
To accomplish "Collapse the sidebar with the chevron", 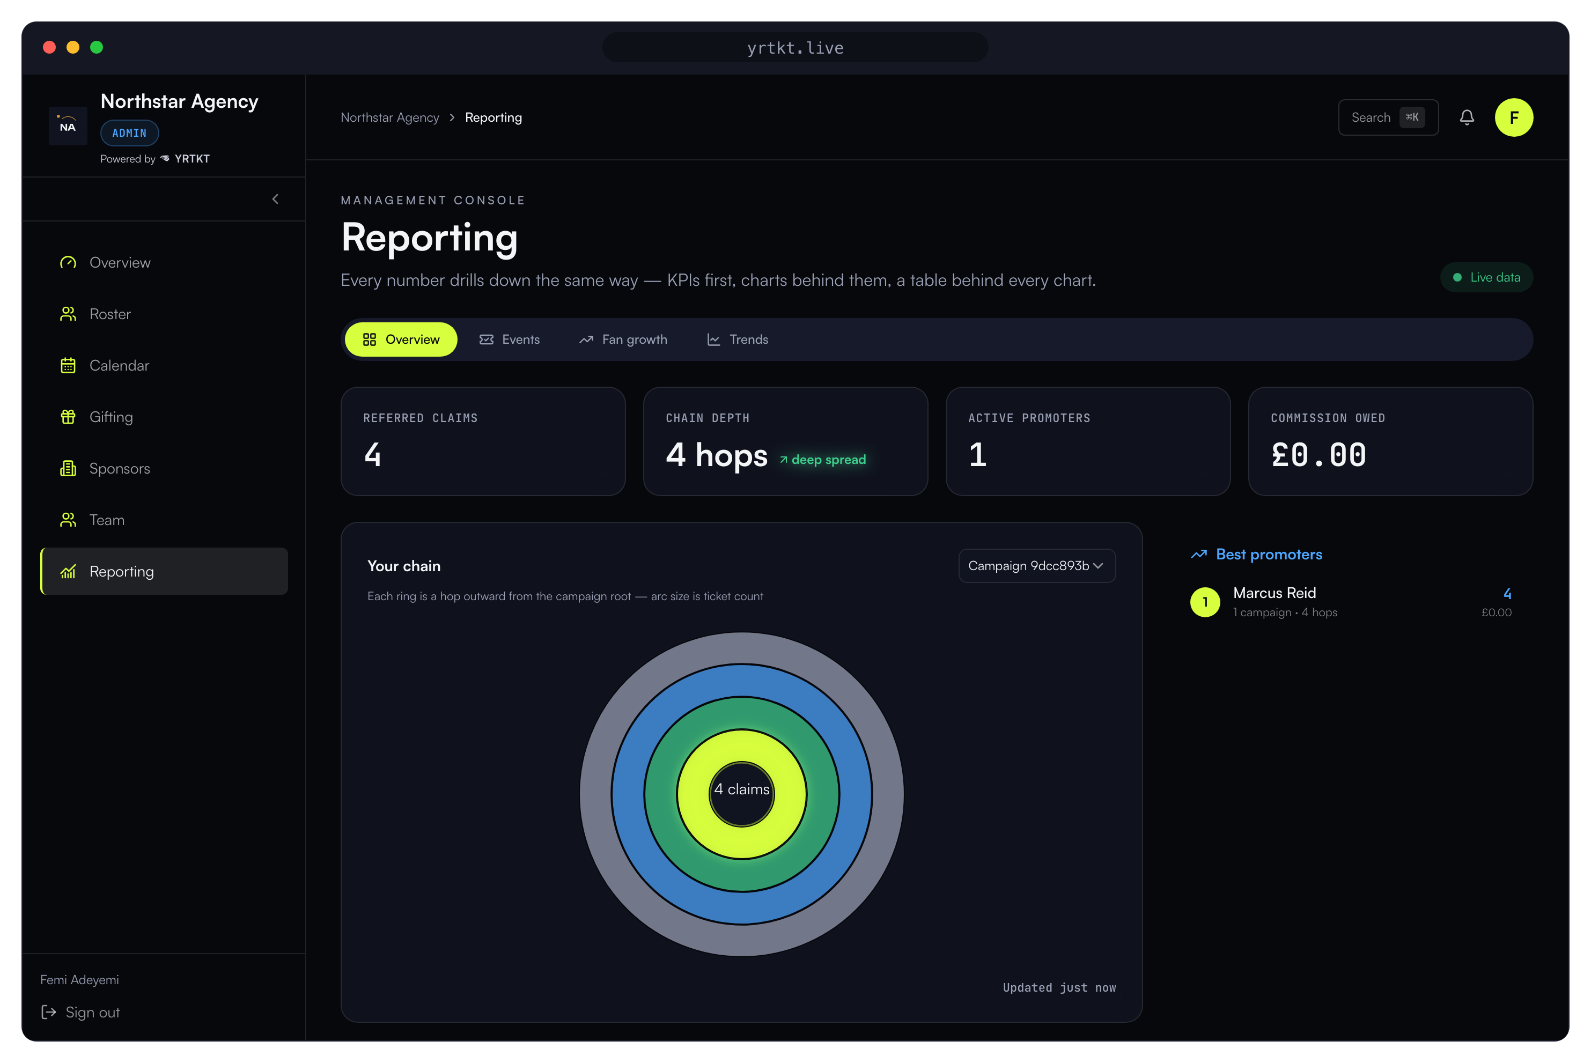I will click(x=275, y=200).
